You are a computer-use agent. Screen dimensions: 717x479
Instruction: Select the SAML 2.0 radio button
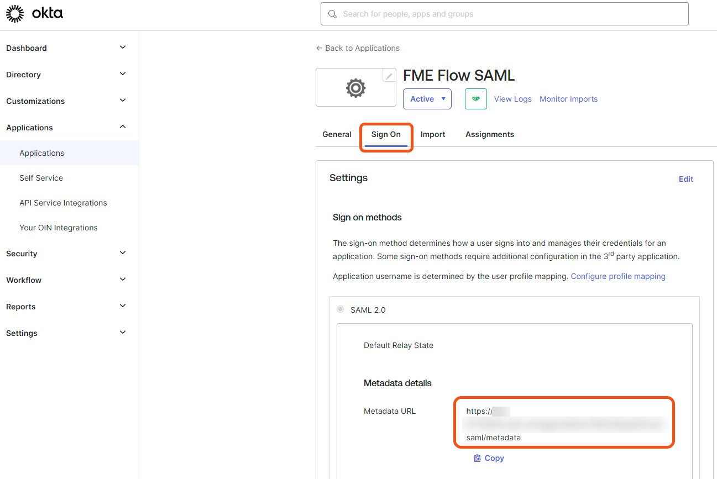(x=340, y=309)
